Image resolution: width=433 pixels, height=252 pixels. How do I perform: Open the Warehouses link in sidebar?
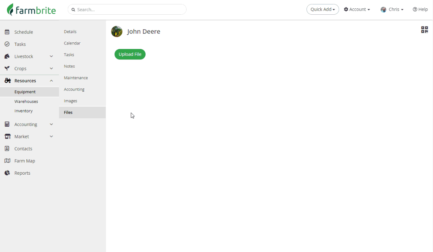(26, 101)
